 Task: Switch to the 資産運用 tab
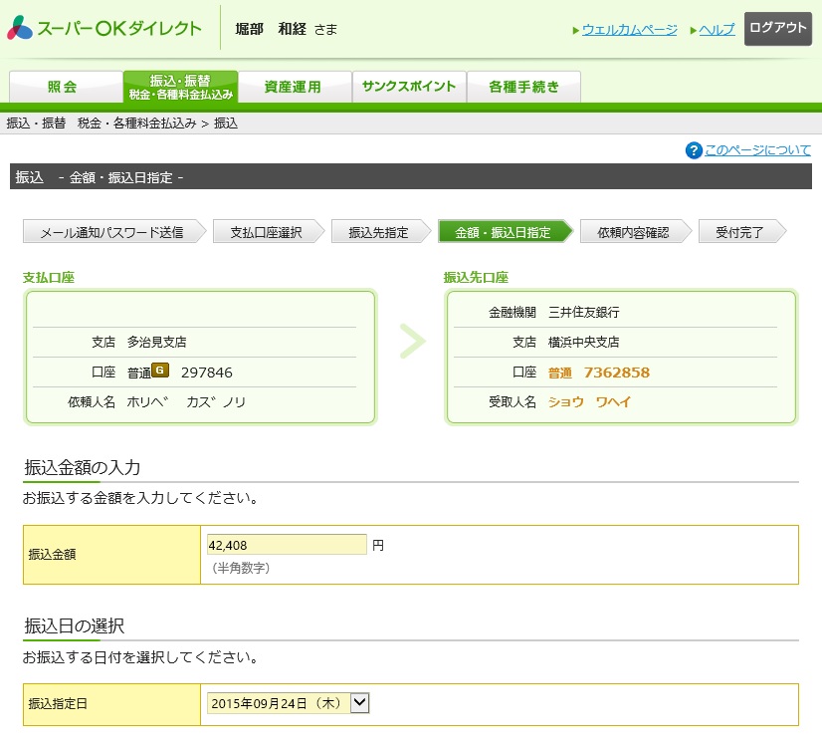coord(294,87)
